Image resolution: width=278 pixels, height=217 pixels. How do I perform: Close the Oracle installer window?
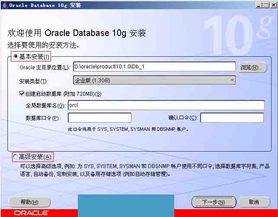273,5
